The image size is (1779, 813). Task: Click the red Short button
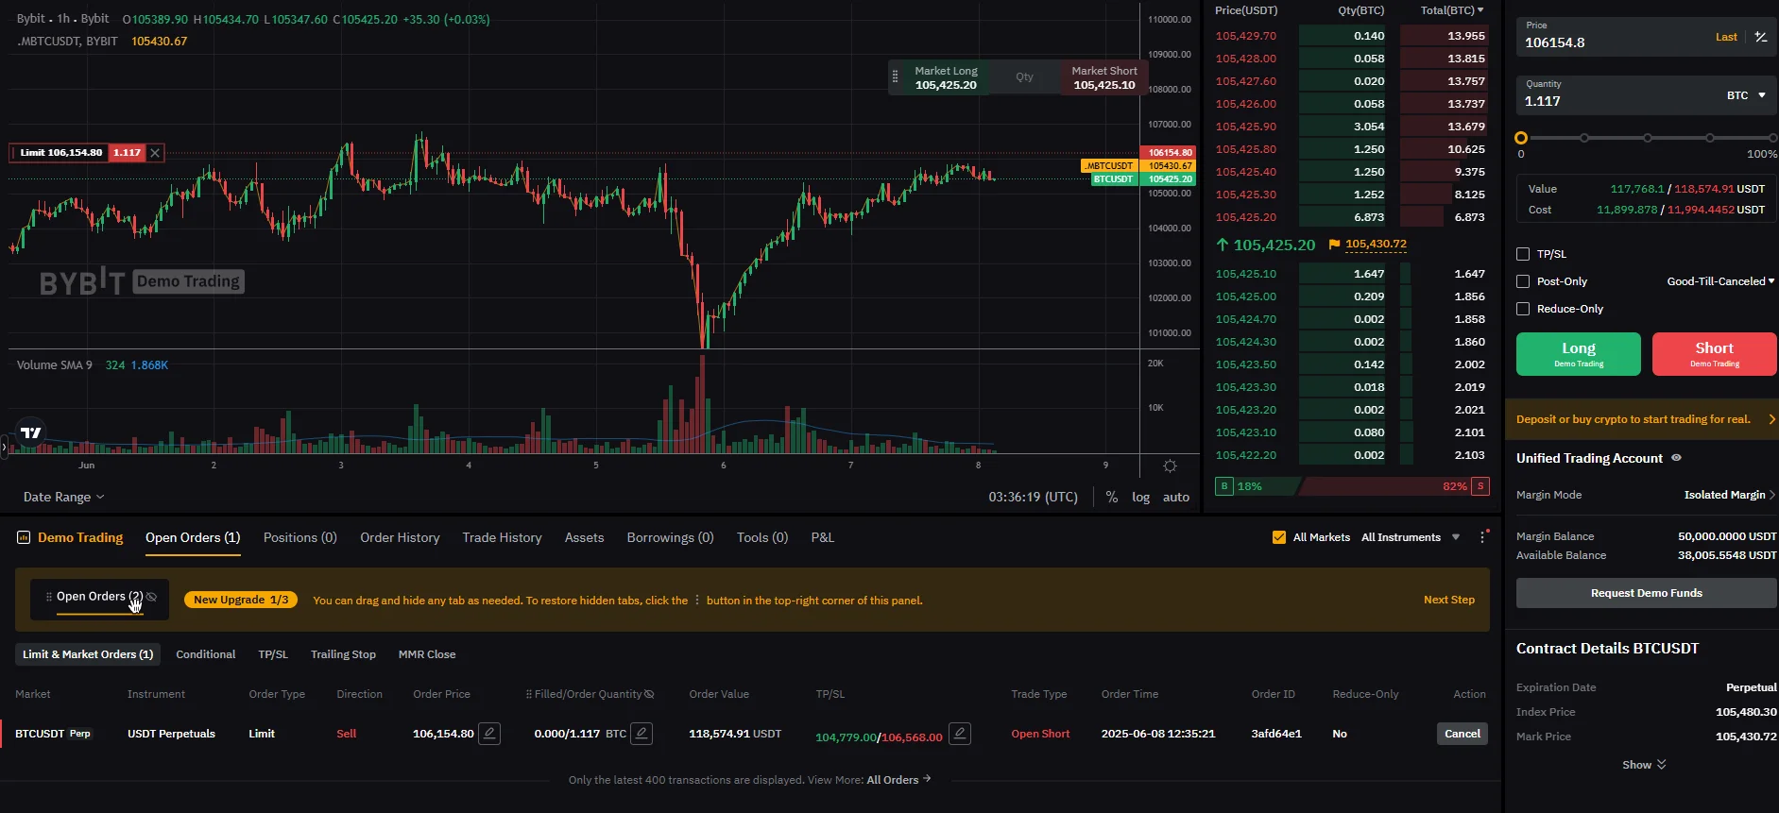click(x=1714, y=354)
